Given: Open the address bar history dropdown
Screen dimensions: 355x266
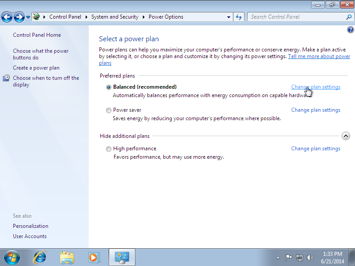Looking at the screenshot, I should tap(229, 17).
